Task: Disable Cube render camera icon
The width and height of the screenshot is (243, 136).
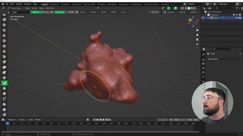Action: coord(240,18)
